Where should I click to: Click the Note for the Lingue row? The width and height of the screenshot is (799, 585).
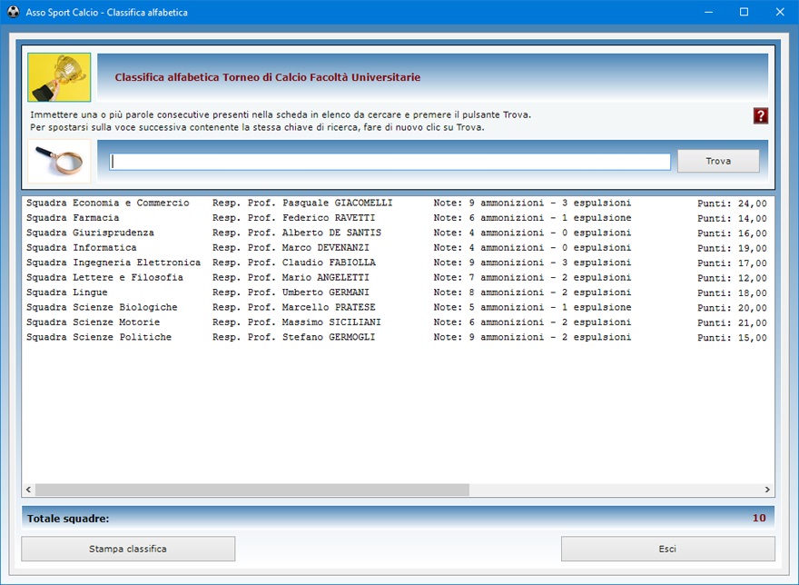point(532,292)
